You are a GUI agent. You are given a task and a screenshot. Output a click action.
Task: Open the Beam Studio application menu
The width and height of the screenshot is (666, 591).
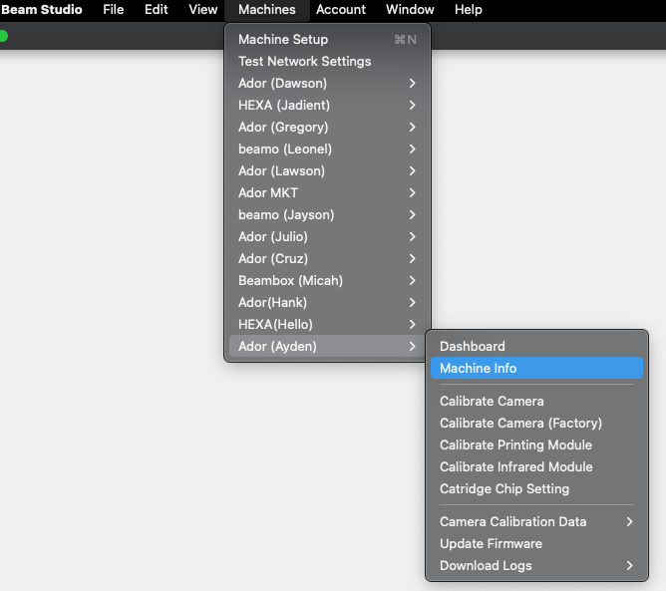point(41,9)
